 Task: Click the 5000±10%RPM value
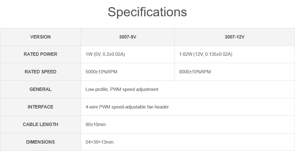tap(101, 72)
